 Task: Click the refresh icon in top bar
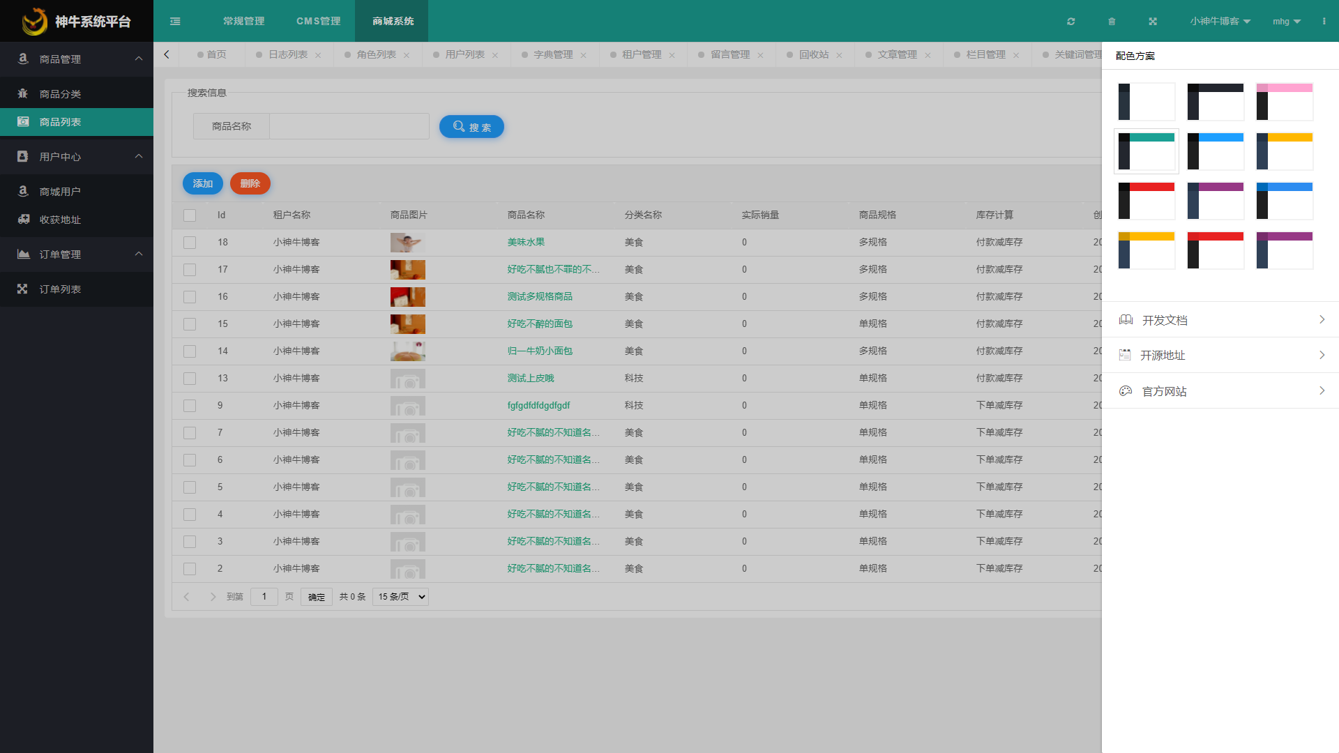(1071, 21)
